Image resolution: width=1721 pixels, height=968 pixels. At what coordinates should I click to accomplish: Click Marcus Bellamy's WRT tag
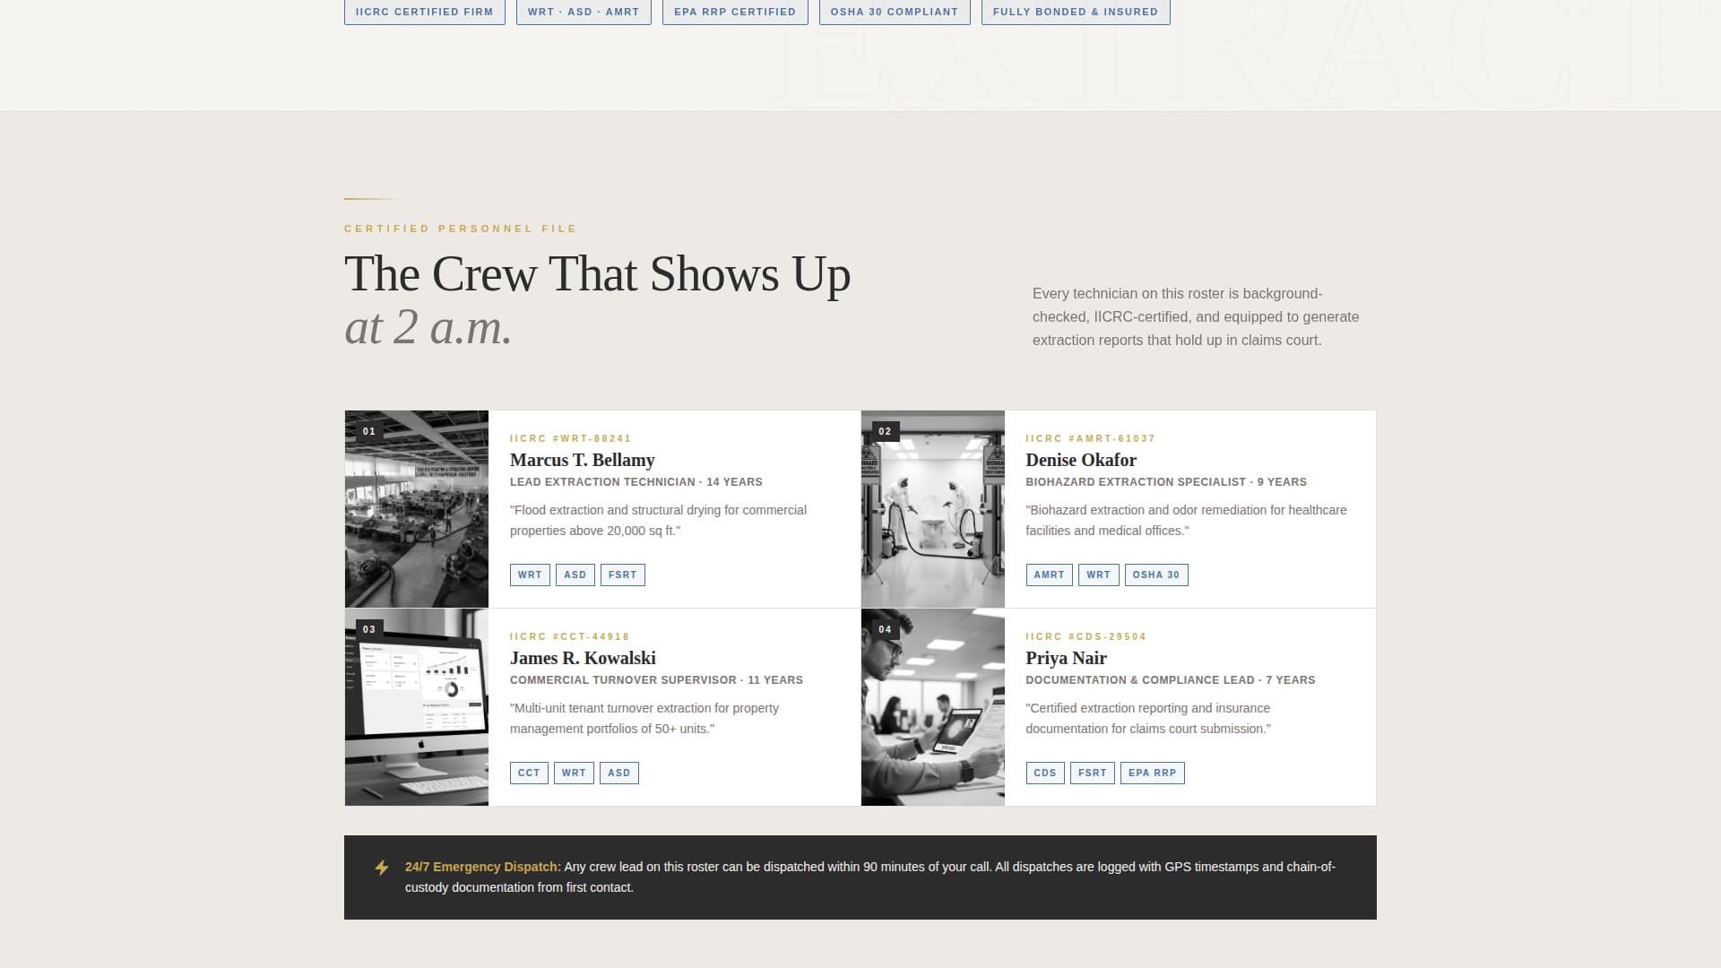pyautogui.click(x=530, y=575)
